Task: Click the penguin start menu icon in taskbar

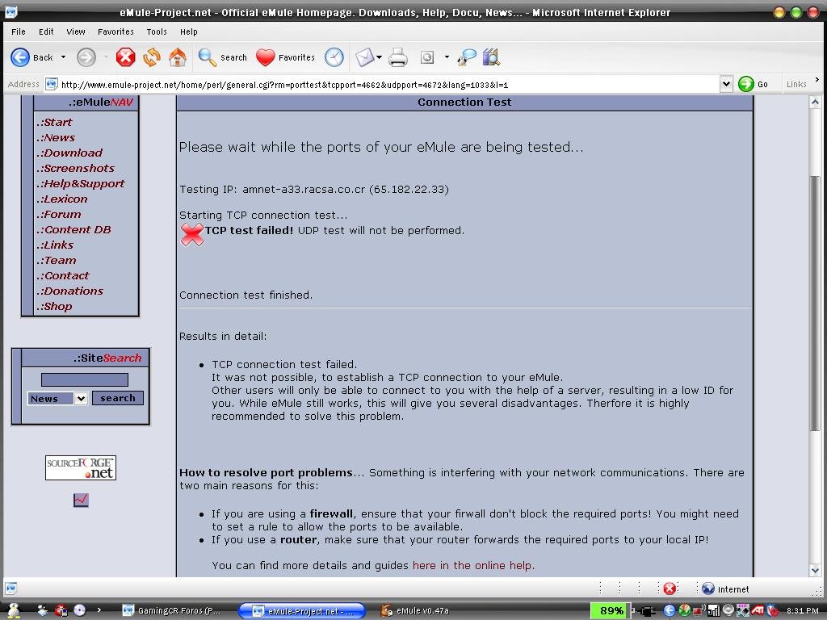Action: click(15, 610)
